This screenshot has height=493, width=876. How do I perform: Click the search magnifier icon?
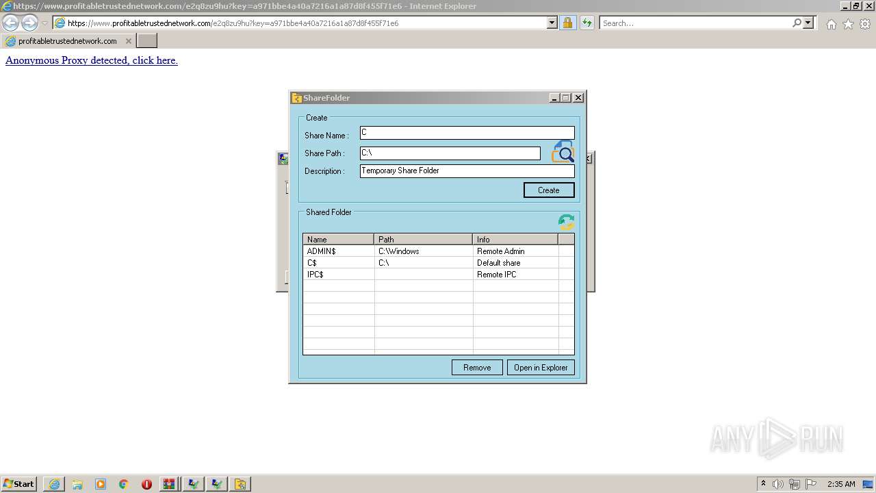pos(797,23)
